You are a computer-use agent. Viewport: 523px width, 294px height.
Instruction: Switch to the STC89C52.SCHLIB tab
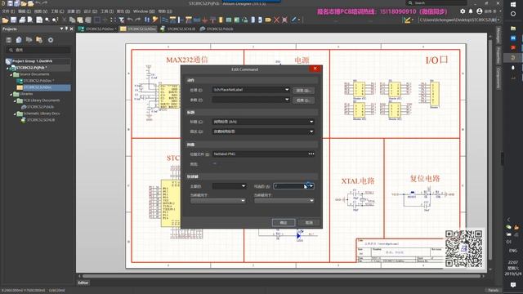(x=178, y=29)
